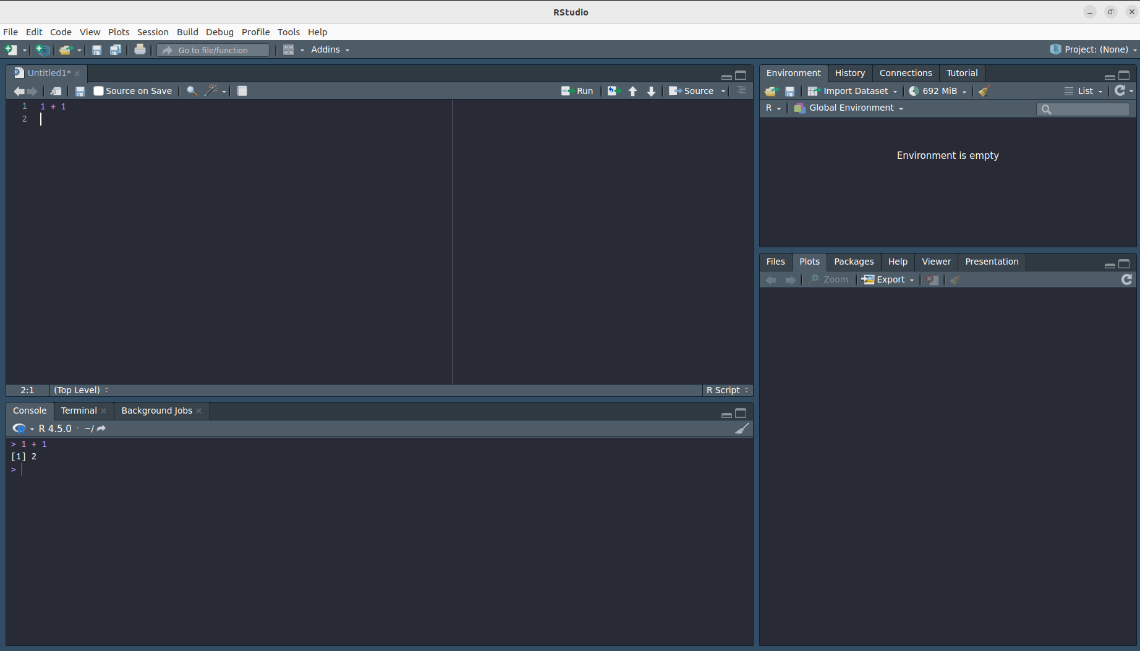Screen dimensions: 1140x651
Task: Click the Save current document icon in main toolbar
Action: (96, 50)
